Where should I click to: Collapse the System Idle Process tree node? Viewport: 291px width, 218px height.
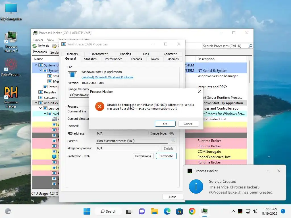point(36,65)
